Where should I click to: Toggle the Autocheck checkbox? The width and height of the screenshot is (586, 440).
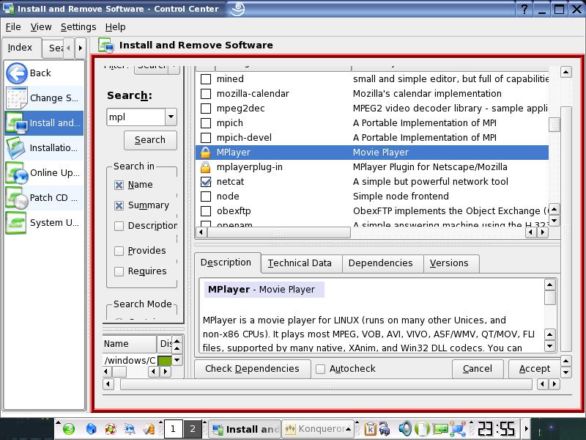pos(320,369)
